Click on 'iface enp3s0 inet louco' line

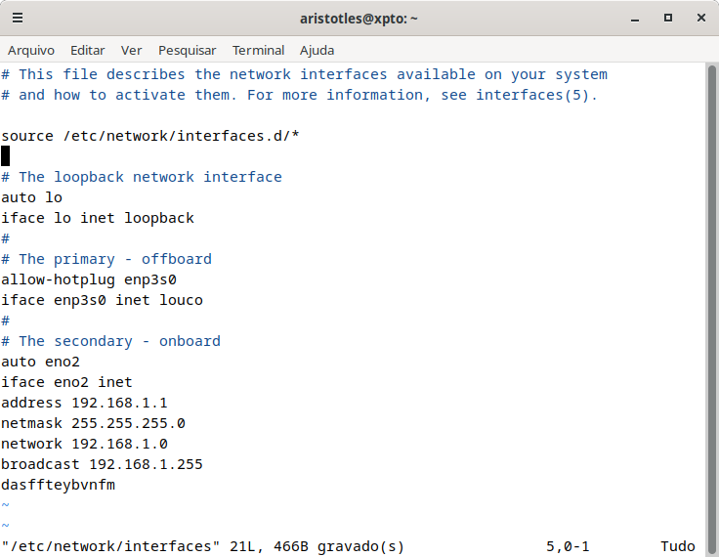(102, 300)
